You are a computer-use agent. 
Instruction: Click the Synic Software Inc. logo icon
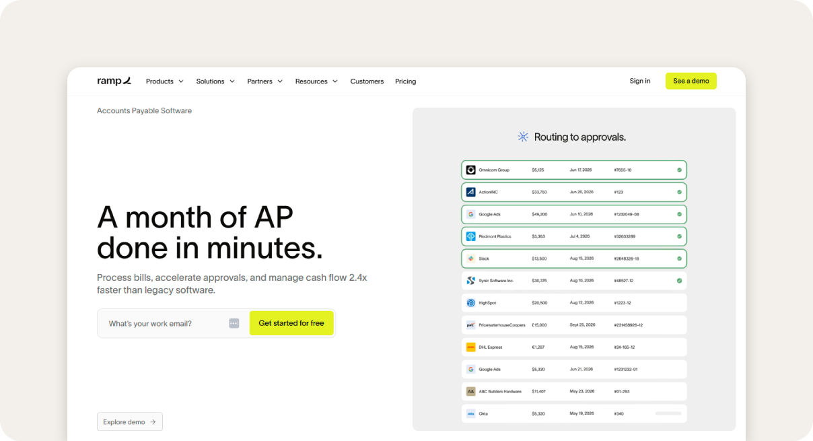[x=470, y=281]
